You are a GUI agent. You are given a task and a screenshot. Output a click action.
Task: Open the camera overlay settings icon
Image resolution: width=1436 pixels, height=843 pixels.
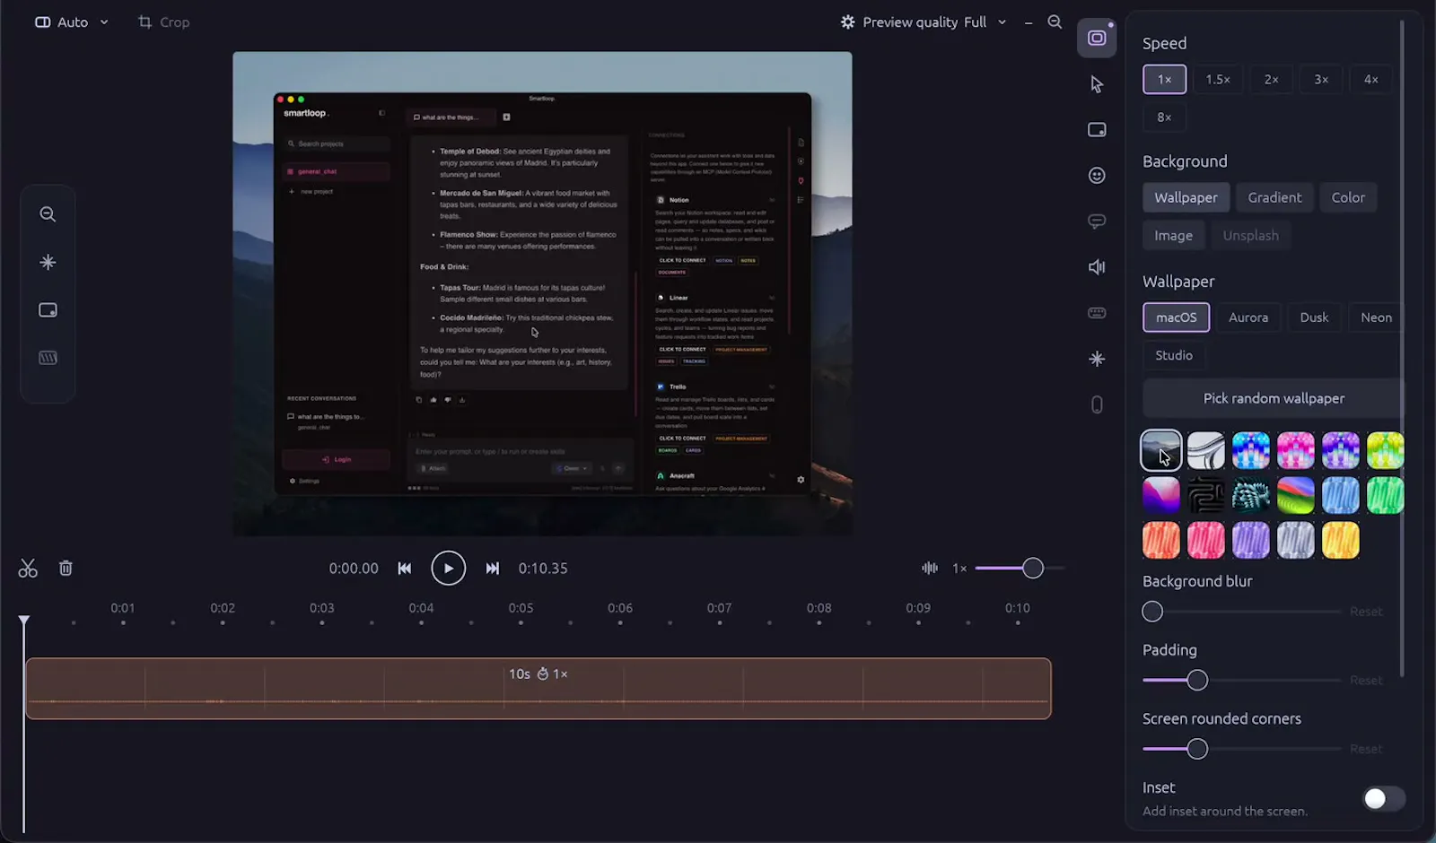coord(1096,130)
